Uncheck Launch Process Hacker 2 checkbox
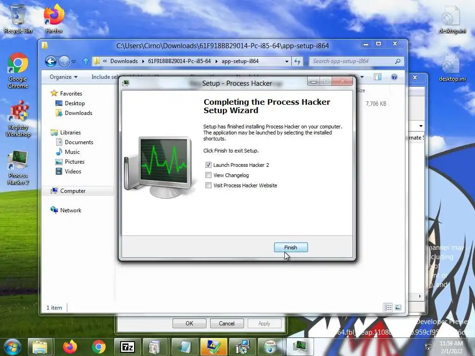This screenshot has width=475, height=356. pos(208,165)
